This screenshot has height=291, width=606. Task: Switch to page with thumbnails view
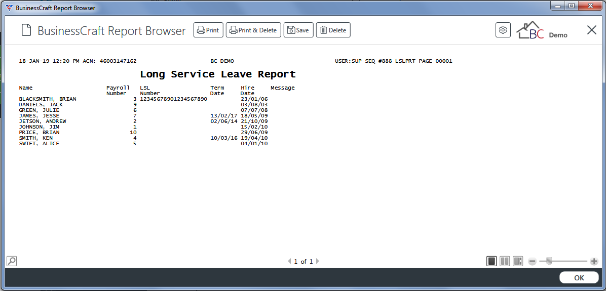(518, 261)
